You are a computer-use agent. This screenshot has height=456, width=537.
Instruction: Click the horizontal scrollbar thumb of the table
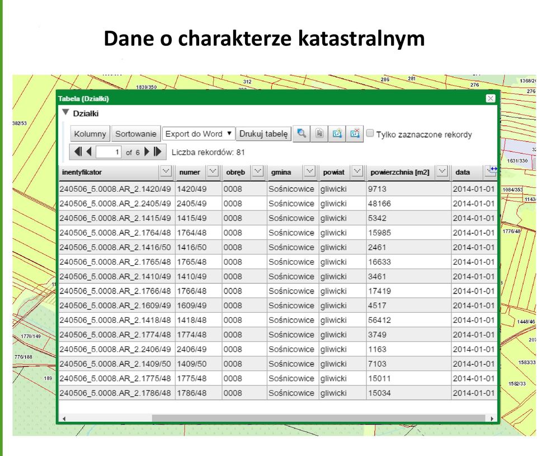318,419
